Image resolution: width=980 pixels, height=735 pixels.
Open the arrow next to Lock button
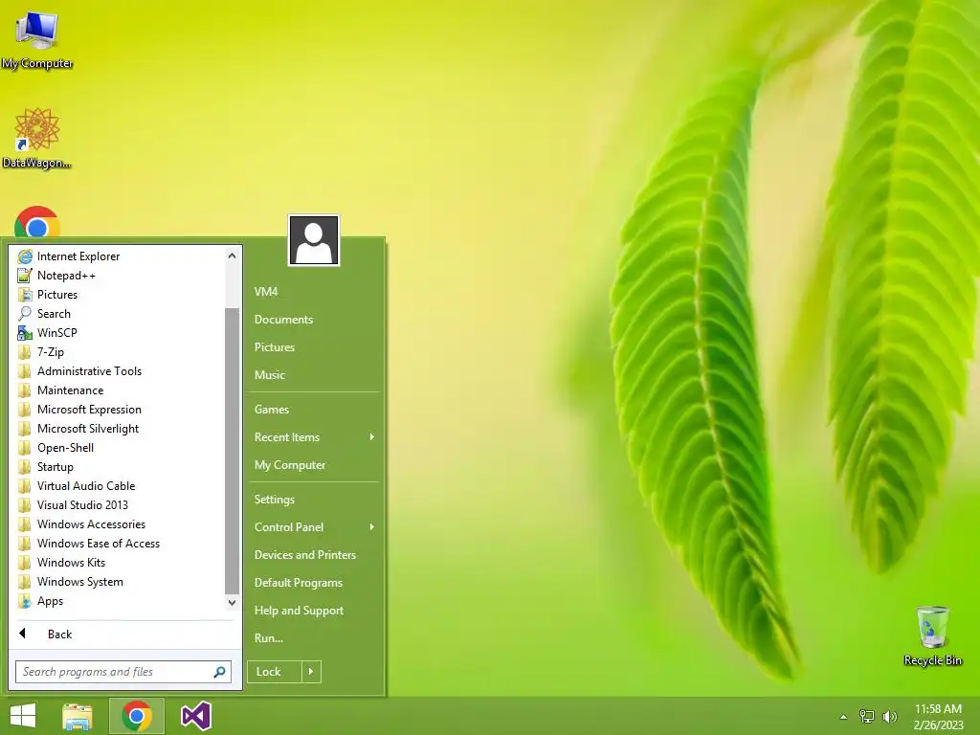click(311, 672)
